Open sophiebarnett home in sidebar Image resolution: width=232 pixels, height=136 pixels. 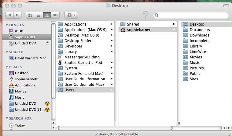(27, 79)
